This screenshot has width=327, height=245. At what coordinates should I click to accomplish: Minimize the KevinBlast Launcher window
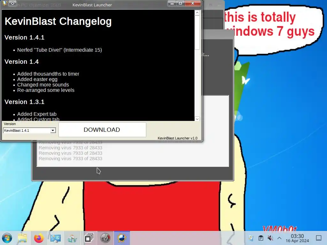[x=172, y=3]
